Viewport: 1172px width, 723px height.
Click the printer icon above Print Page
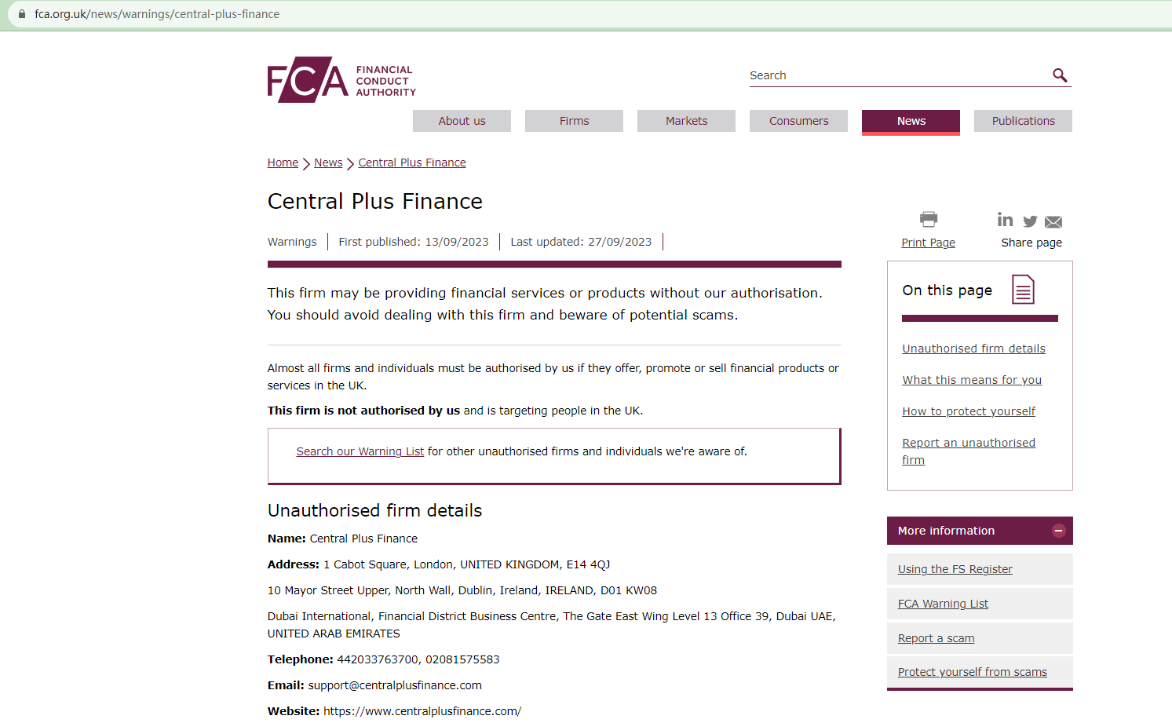928,219
